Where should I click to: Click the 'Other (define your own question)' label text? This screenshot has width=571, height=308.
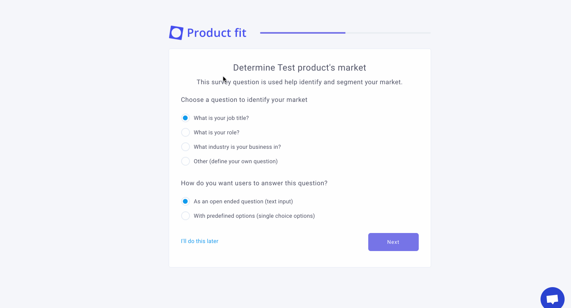[236, 161]
